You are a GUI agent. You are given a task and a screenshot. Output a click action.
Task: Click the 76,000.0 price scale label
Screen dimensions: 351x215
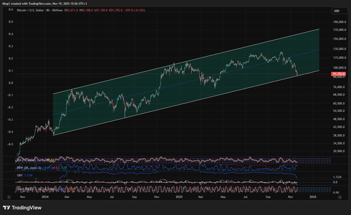pyautogui.click(x=339, y=87)
